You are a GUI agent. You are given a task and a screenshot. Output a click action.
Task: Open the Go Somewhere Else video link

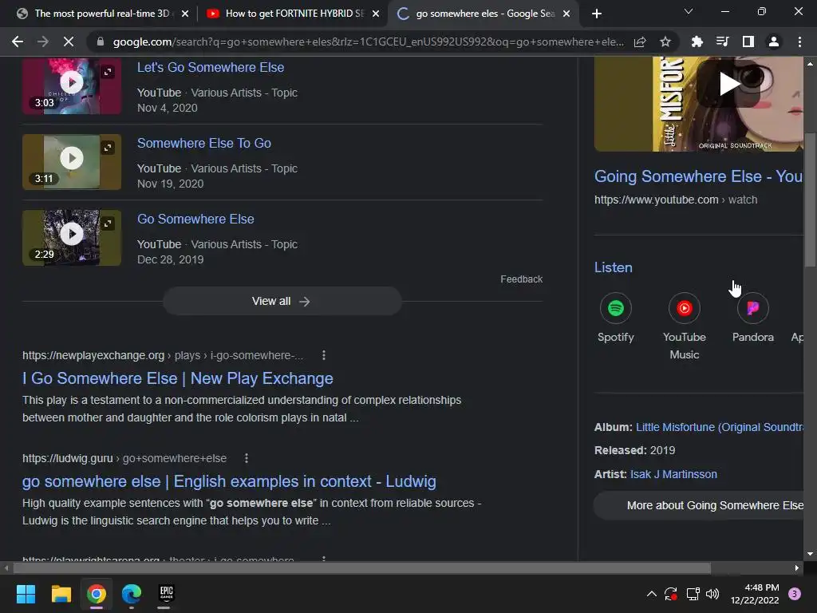(195, 219)
